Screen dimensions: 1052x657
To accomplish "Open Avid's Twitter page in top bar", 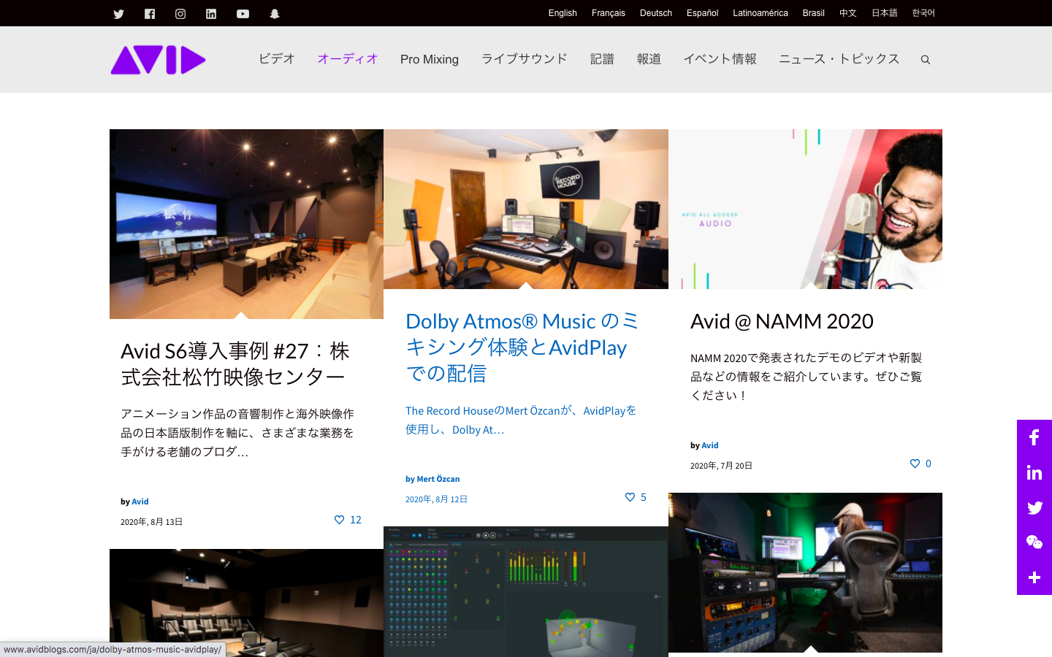I will click(118, 14).
